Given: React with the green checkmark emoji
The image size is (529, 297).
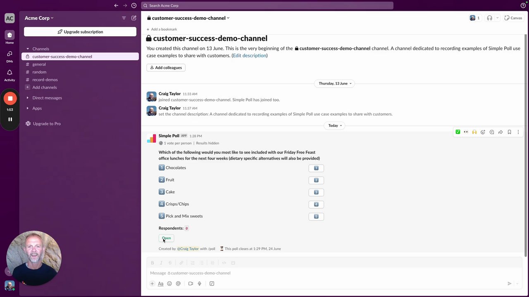Looking at the screenshot, I should (x=458, y=132).
